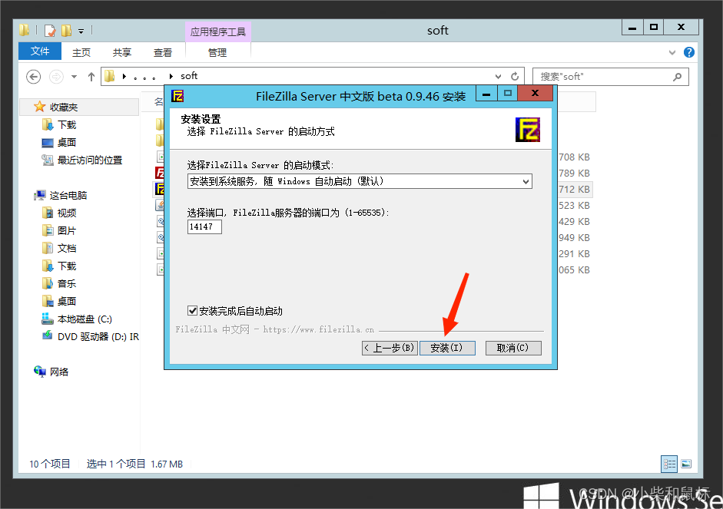Screen dimensions: 723x509
Task: Switch to large icons view in status bar
Action: pyautogui.click(x=686, y=464)
